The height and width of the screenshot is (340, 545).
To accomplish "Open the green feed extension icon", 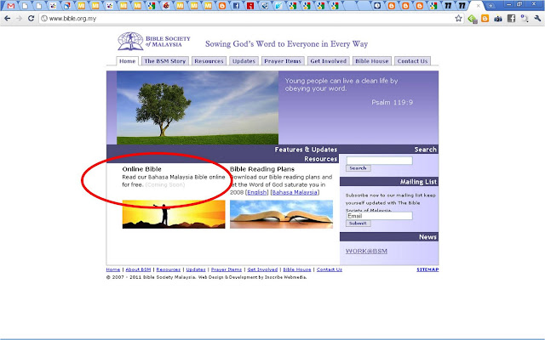I will coord(473,19).
